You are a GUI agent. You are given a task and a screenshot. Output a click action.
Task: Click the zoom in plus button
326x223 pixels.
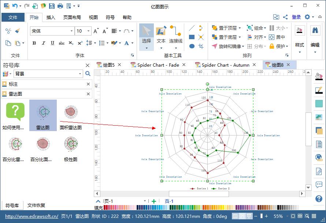[266, 216]
